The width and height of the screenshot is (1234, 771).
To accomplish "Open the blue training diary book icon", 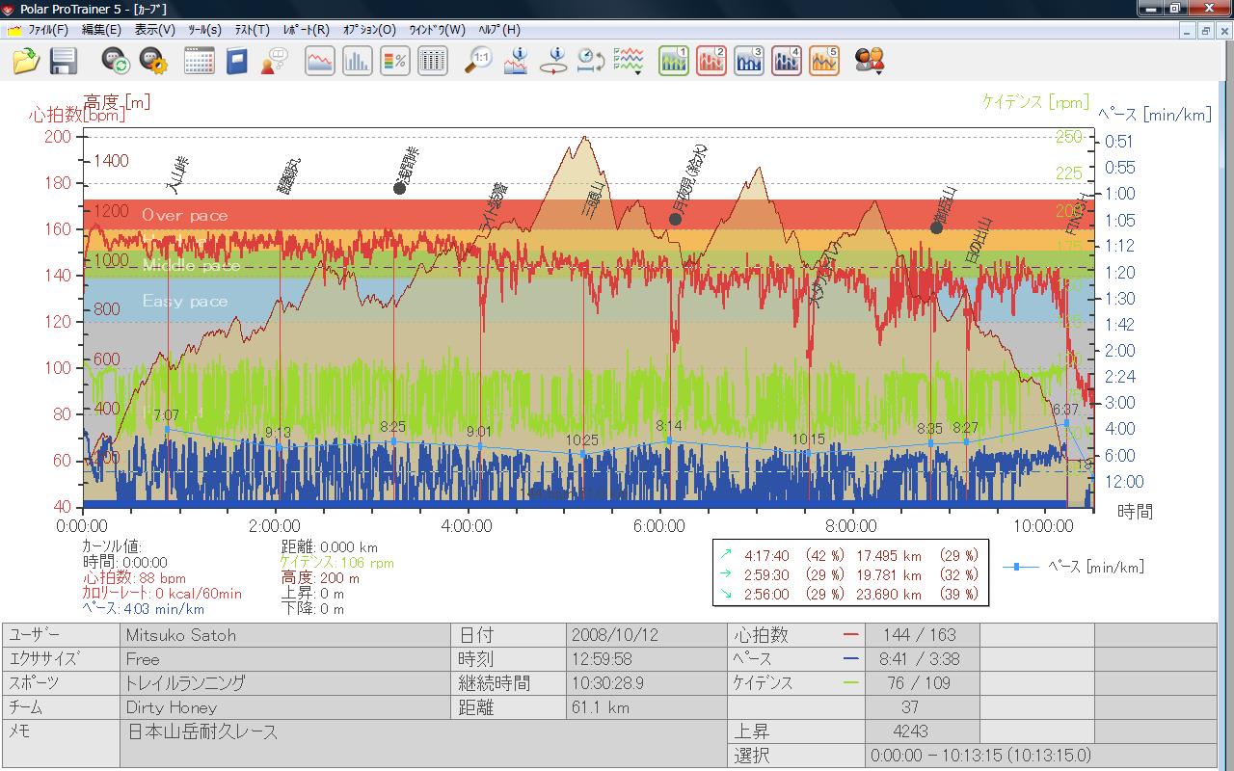I will (x=236, y=62).
